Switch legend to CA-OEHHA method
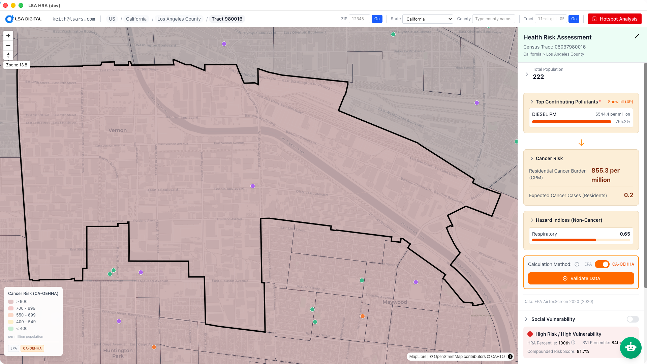647x364 pixels. point(32,348)
